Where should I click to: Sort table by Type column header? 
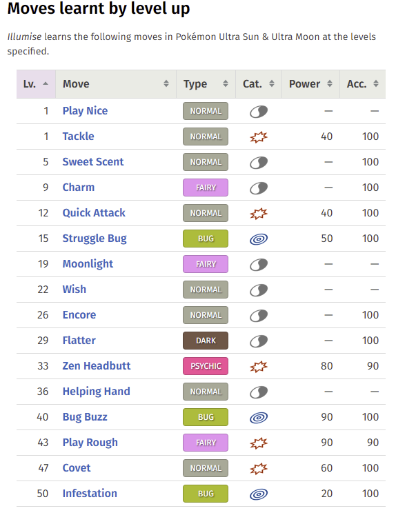pyautogui.click(x=206, y=84)
